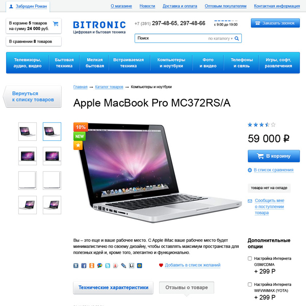This screenshot has height=306, width=306.
Task: Select the second laptop thumbnail in the gallery
Action: pos(52,132)
